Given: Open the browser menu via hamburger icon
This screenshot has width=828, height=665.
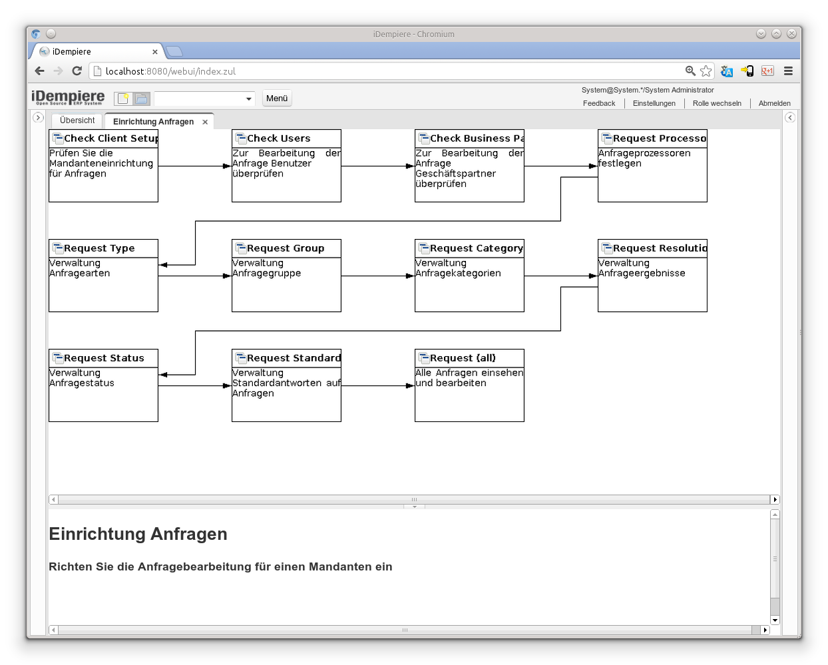Looking at the screenshot, I should (x=787, y=71).
